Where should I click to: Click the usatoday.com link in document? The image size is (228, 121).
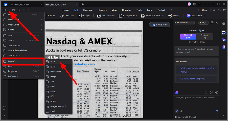[x=84, y=64]
